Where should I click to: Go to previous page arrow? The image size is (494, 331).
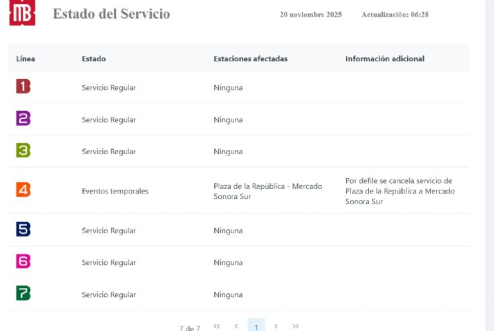coord(236,327)
